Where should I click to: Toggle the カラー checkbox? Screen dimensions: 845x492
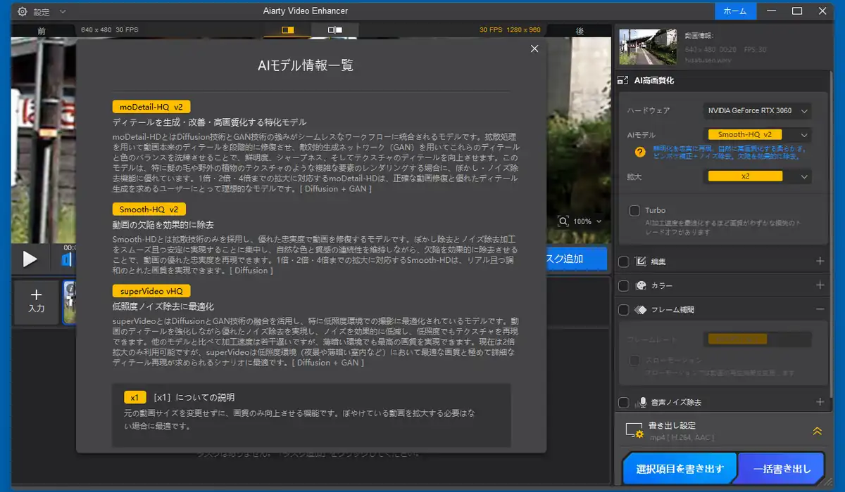(x=623, y=286)
